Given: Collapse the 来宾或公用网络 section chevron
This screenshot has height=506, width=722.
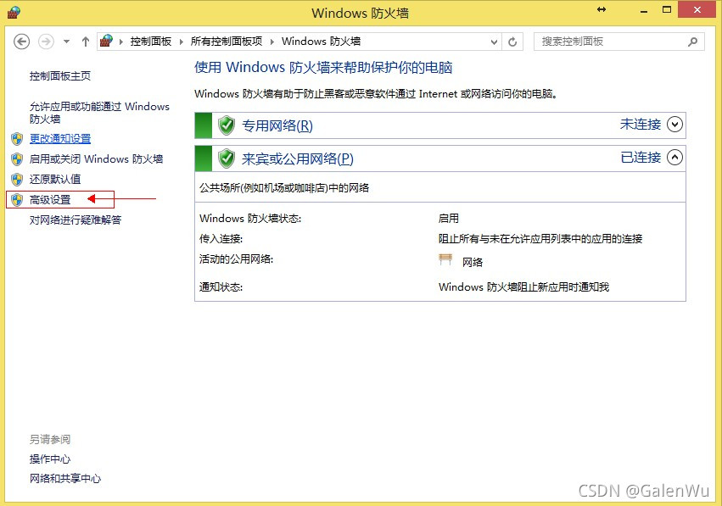Looking at the screenshot, I should pos(674,157).
